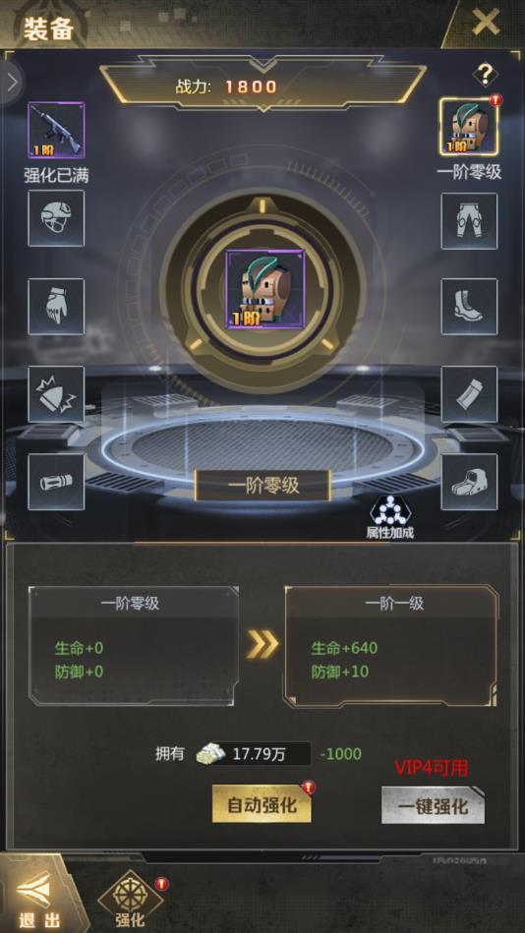This screenshot has width=525, height=933.
Task: Select the body armor vest slot
Action: (469, 127)
